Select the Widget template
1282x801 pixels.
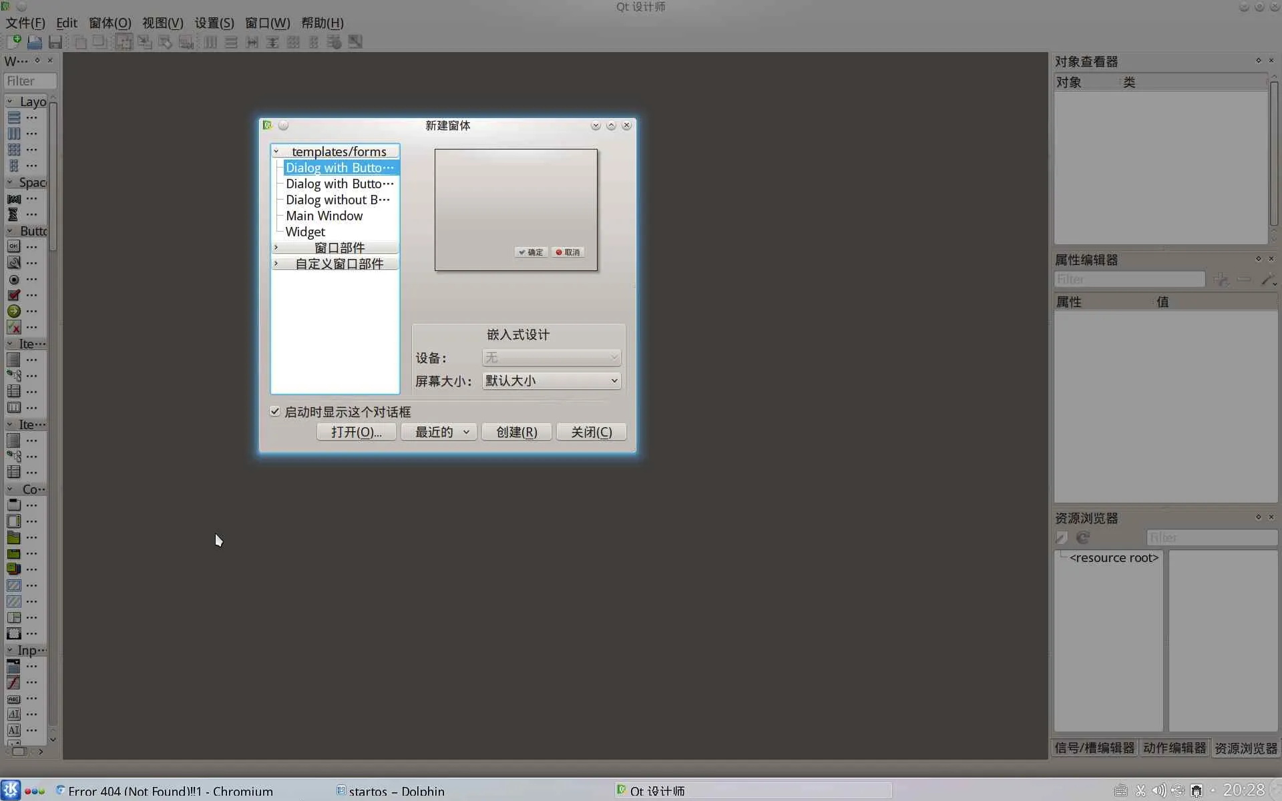pos(305,232)
